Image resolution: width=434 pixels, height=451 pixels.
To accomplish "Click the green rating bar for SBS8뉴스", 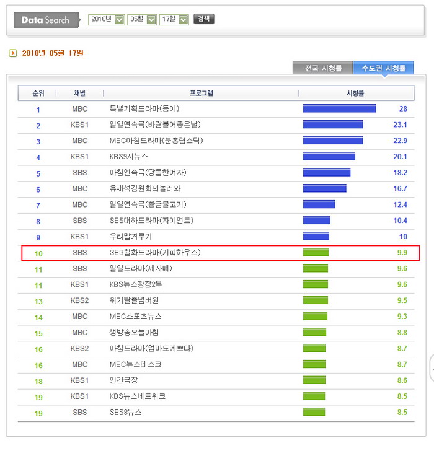I will click(x=314, y=412).
